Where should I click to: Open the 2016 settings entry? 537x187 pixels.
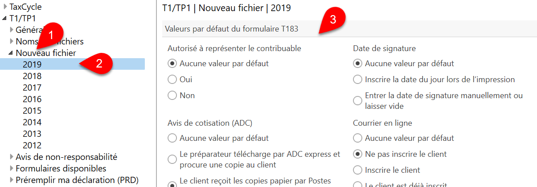(32, 99)
